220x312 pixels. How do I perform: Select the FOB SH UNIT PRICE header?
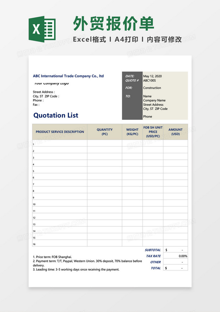tap(153, 132)
